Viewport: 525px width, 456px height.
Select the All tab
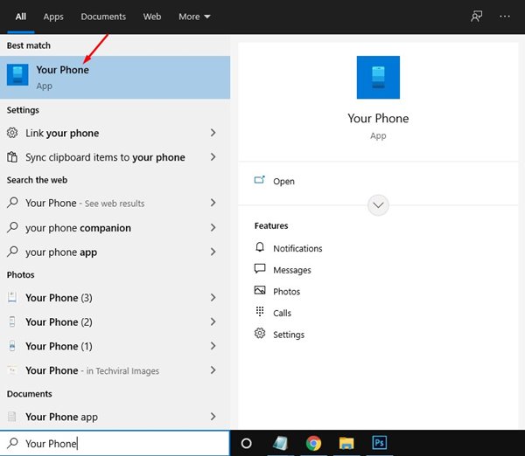click(21, 17)
